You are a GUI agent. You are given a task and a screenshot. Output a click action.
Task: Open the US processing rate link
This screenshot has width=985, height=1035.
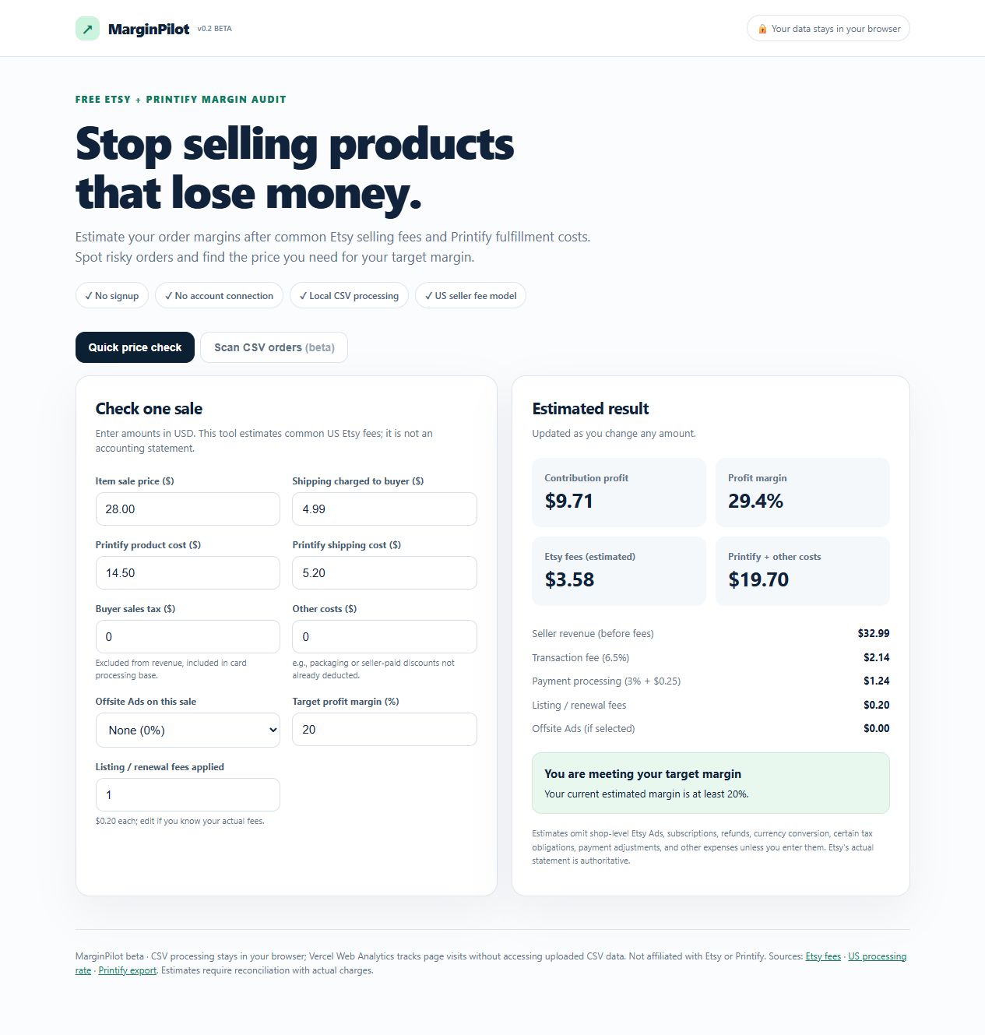coord(877,956)
